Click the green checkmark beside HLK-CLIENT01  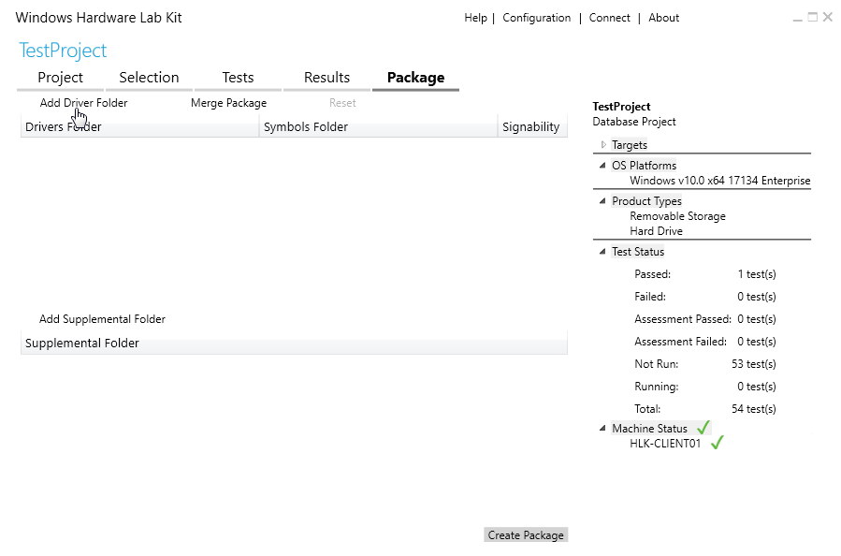click(718, 443)
